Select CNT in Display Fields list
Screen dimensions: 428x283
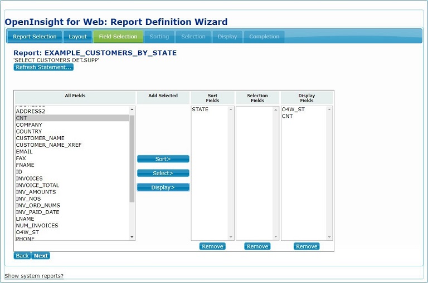(304, 116)
